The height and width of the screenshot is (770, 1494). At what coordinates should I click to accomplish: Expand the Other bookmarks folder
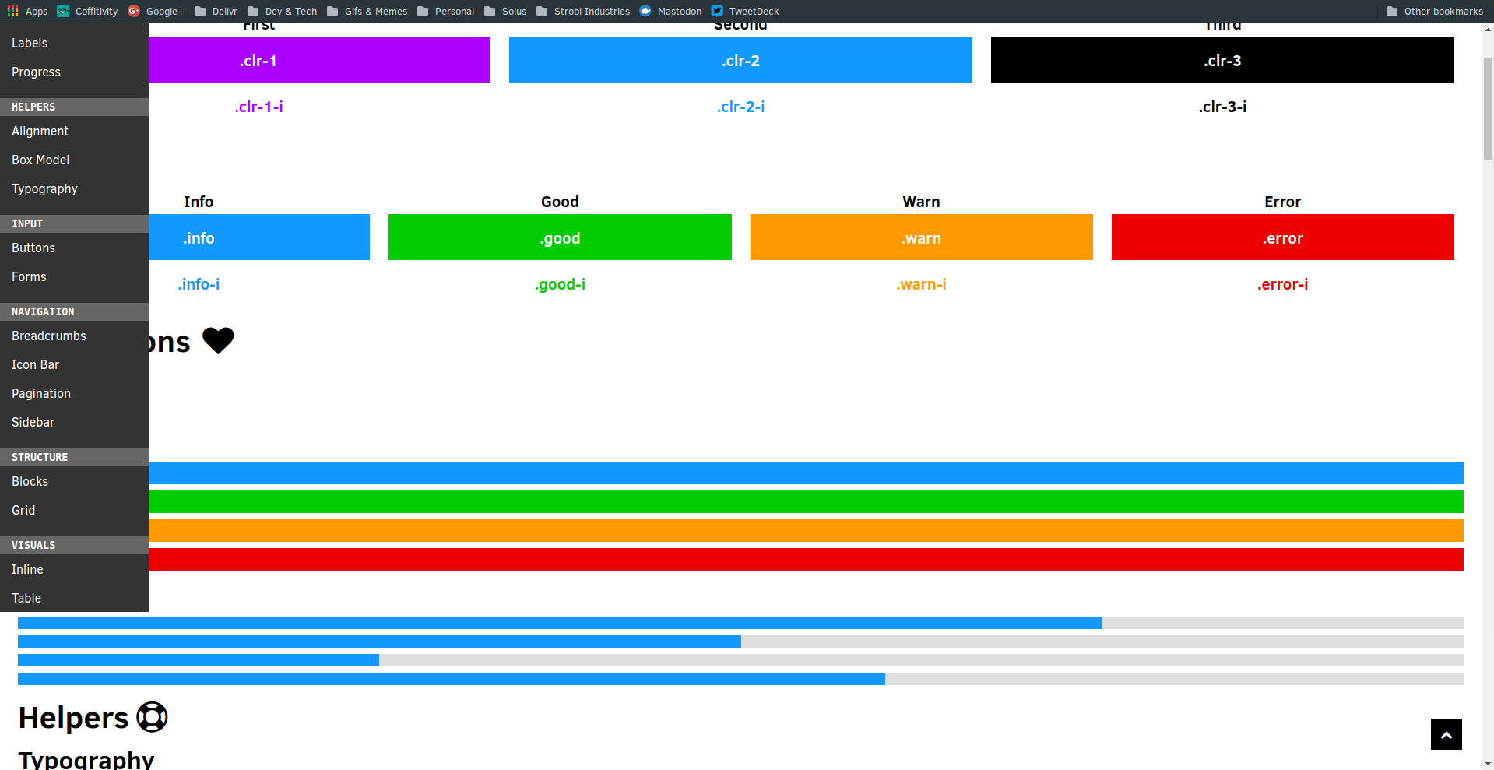point(1435,11)
